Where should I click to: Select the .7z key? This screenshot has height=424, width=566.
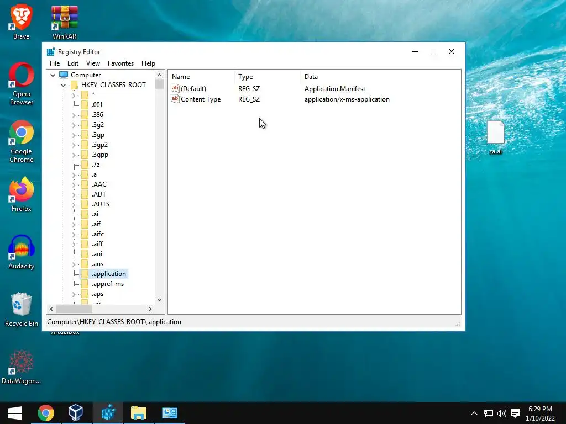point(96,165)
